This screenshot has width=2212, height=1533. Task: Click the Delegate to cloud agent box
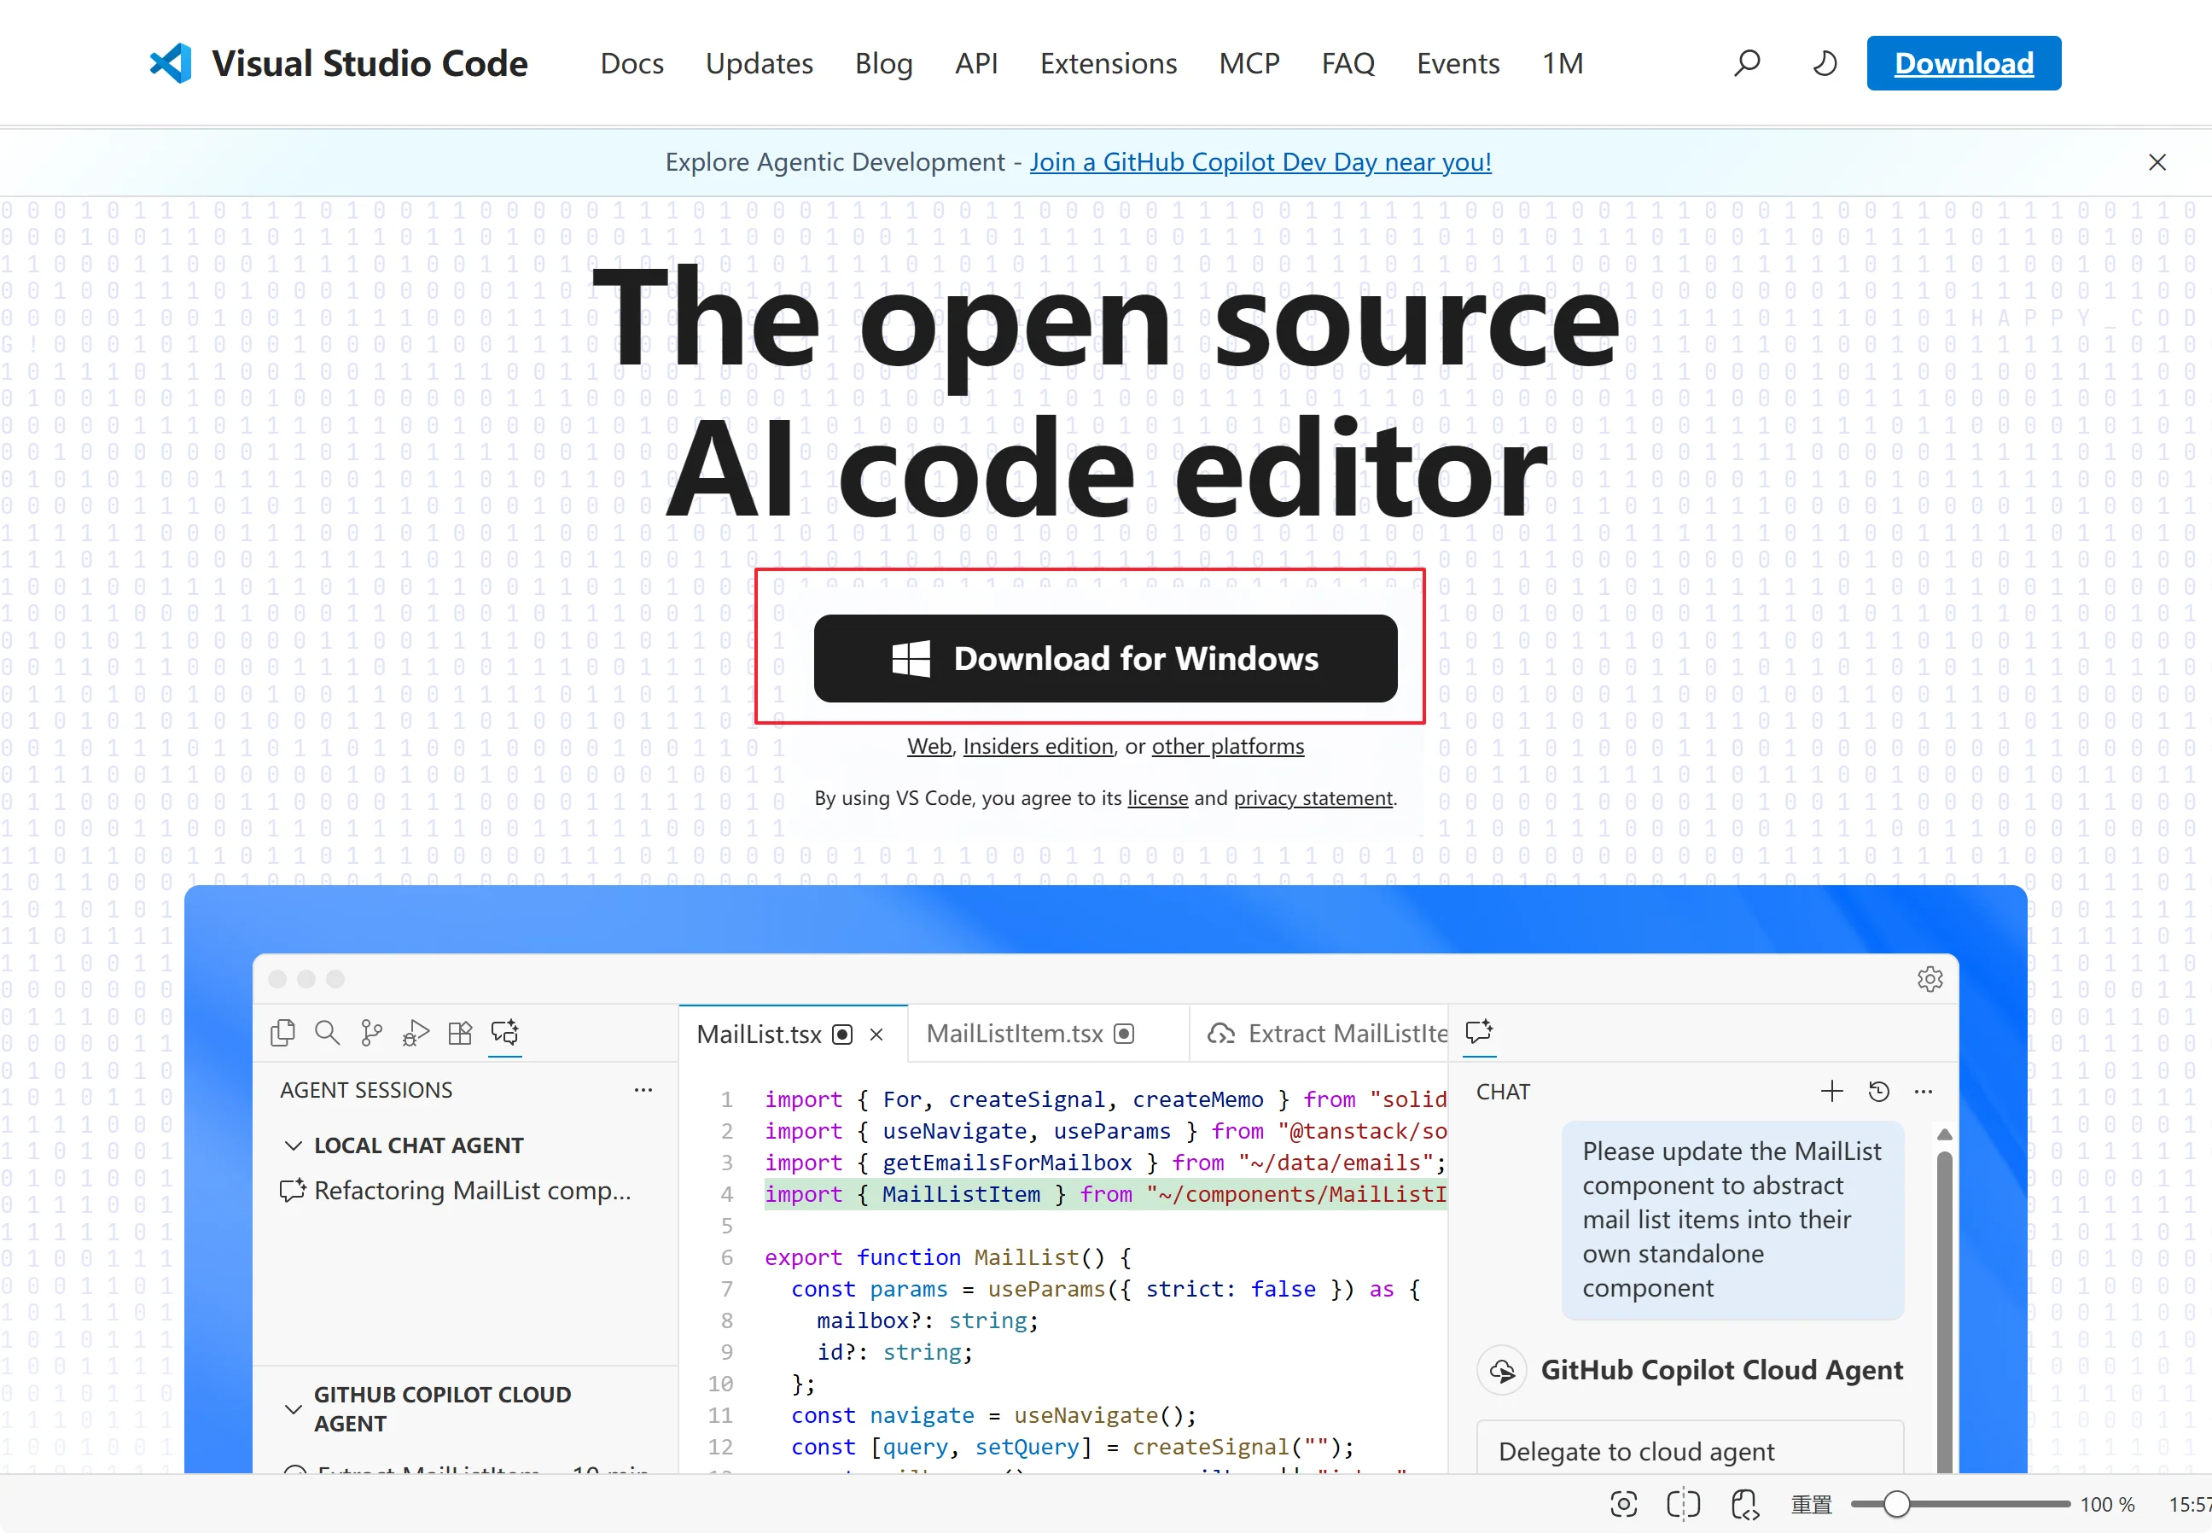tap(1690, 1448)
